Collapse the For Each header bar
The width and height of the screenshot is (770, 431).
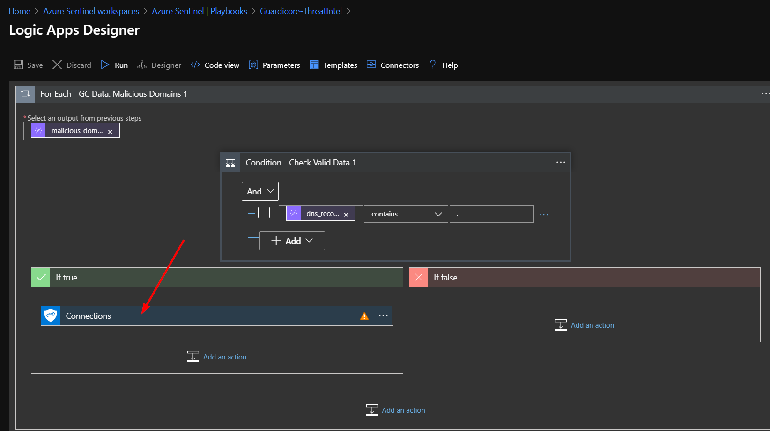pyautogui.click(x=393, y=94)
